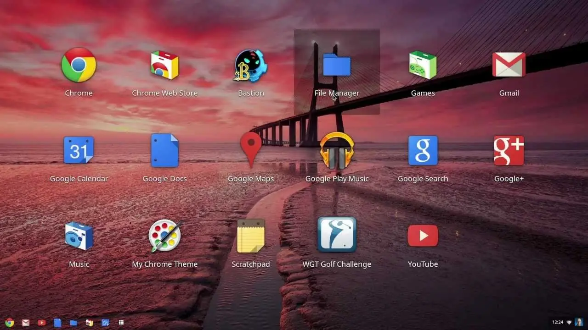The image size is (588, 330).
Task: Open the apps grid launcher on the taskbar
Action: [x=121, y=322]
